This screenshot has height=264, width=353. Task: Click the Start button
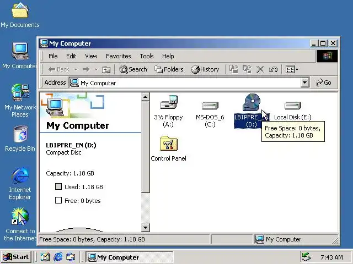point(16,257)
